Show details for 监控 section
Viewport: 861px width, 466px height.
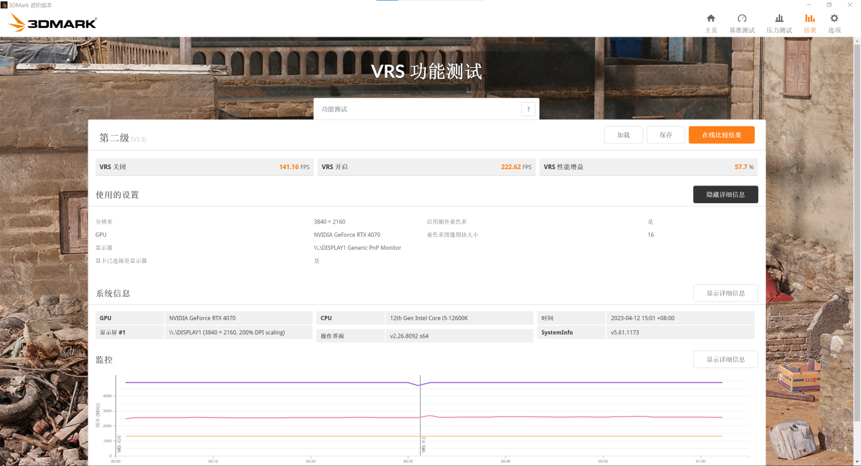coord(725,359)
